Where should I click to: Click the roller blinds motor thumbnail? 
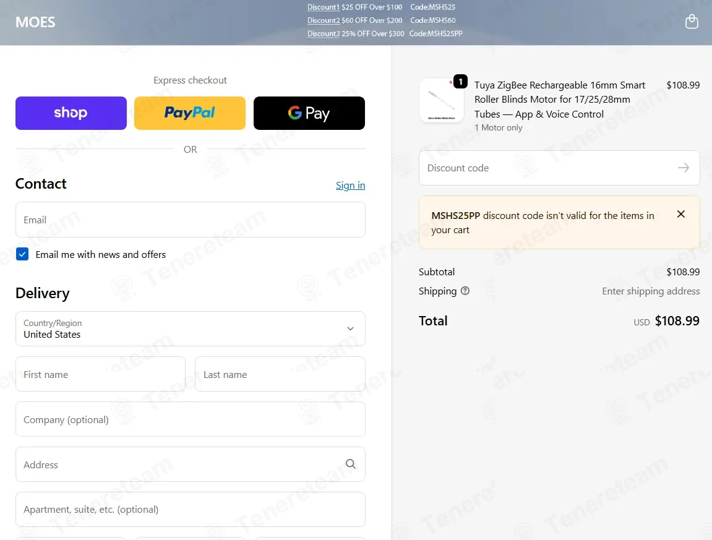pyautogui.click(x=442, y=100)
